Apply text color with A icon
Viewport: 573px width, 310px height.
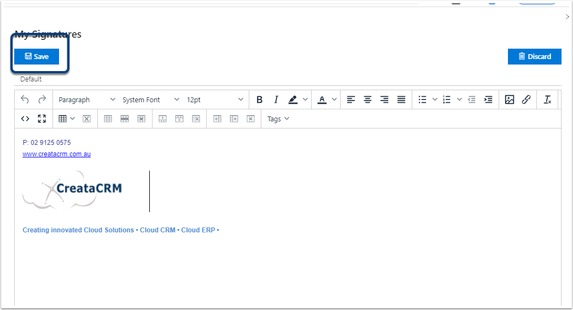[322, 100]
